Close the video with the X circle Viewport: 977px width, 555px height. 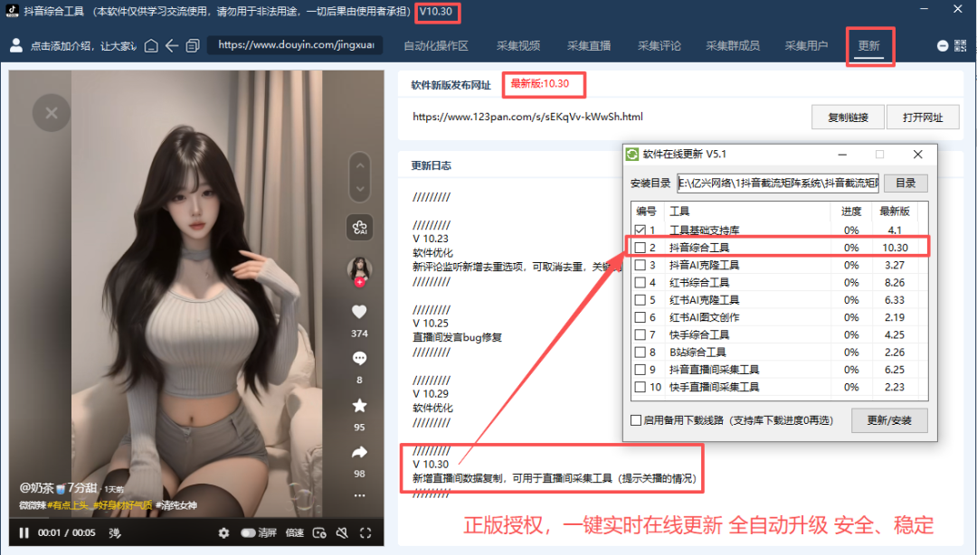pos(51,113)
